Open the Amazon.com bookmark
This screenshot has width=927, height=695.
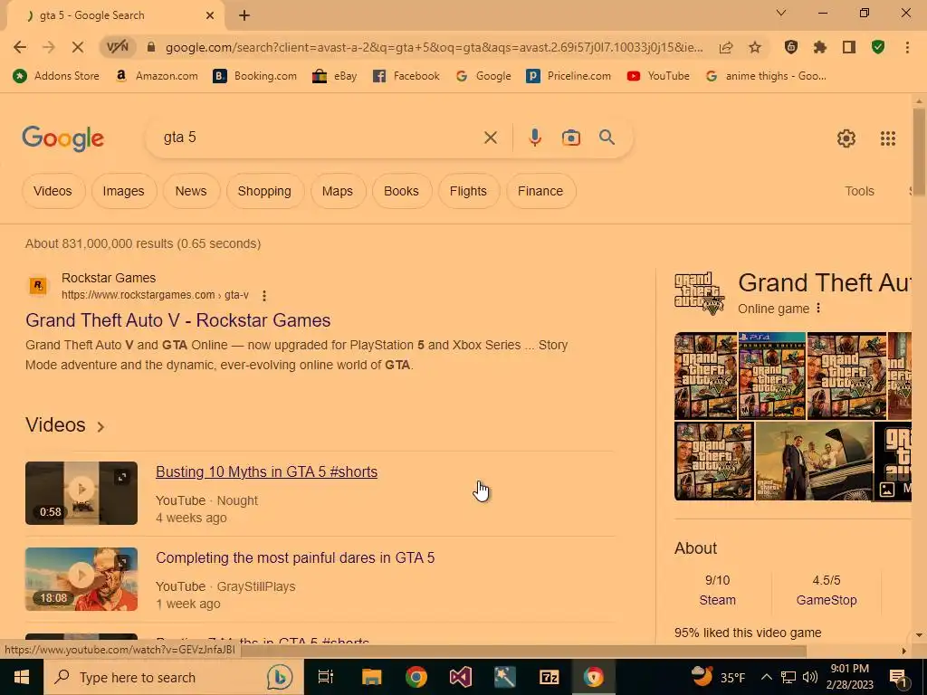[158, 76]
